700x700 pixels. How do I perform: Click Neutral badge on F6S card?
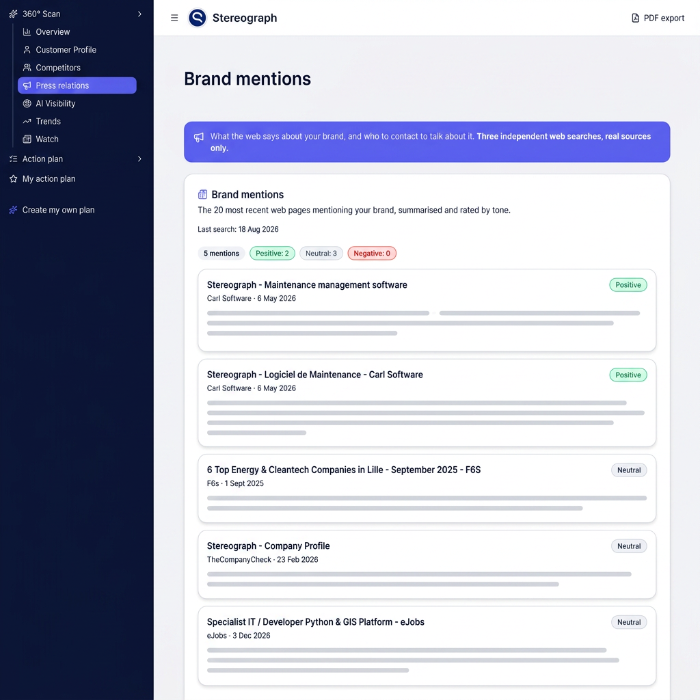point(629,470)
